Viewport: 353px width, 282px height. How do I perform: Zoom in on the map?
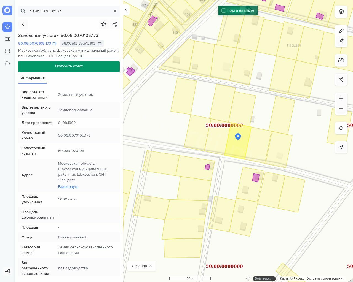click(341, 99)
